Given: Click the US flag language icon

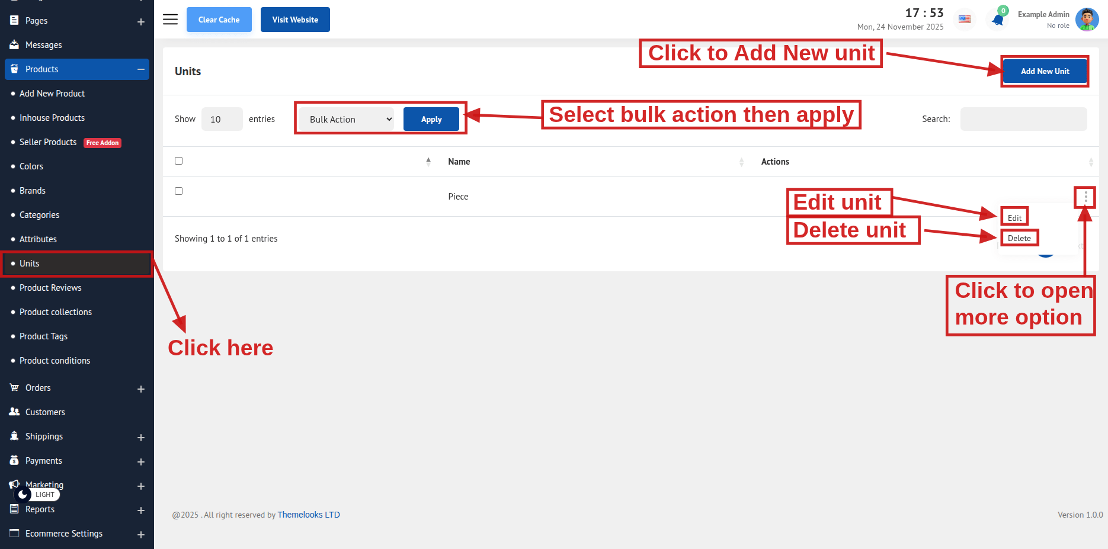Looking at the screenshot, I should 965,20.
